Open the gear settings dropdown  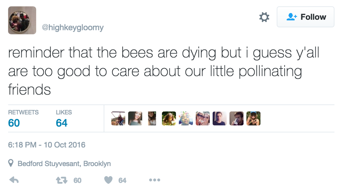(264, 17)
